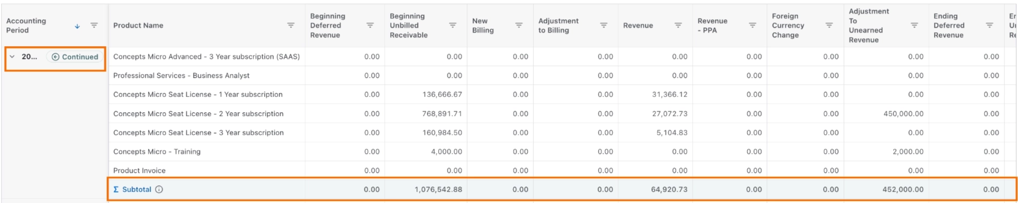Image resolution: width=1018 pixels, height=203 pixels.
Task: Select Concepts Micro Advanced 3 Year subscription (SAAS) row
Action: click(207, 56)
